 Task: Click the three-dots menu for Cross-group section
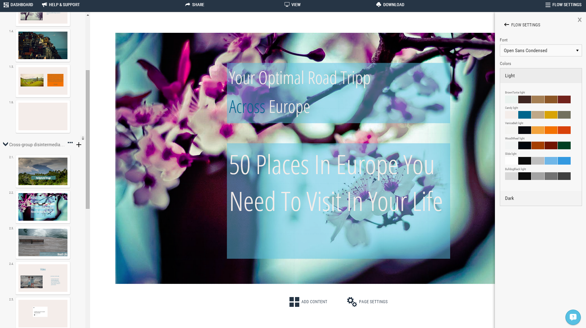tap(70, 143)
